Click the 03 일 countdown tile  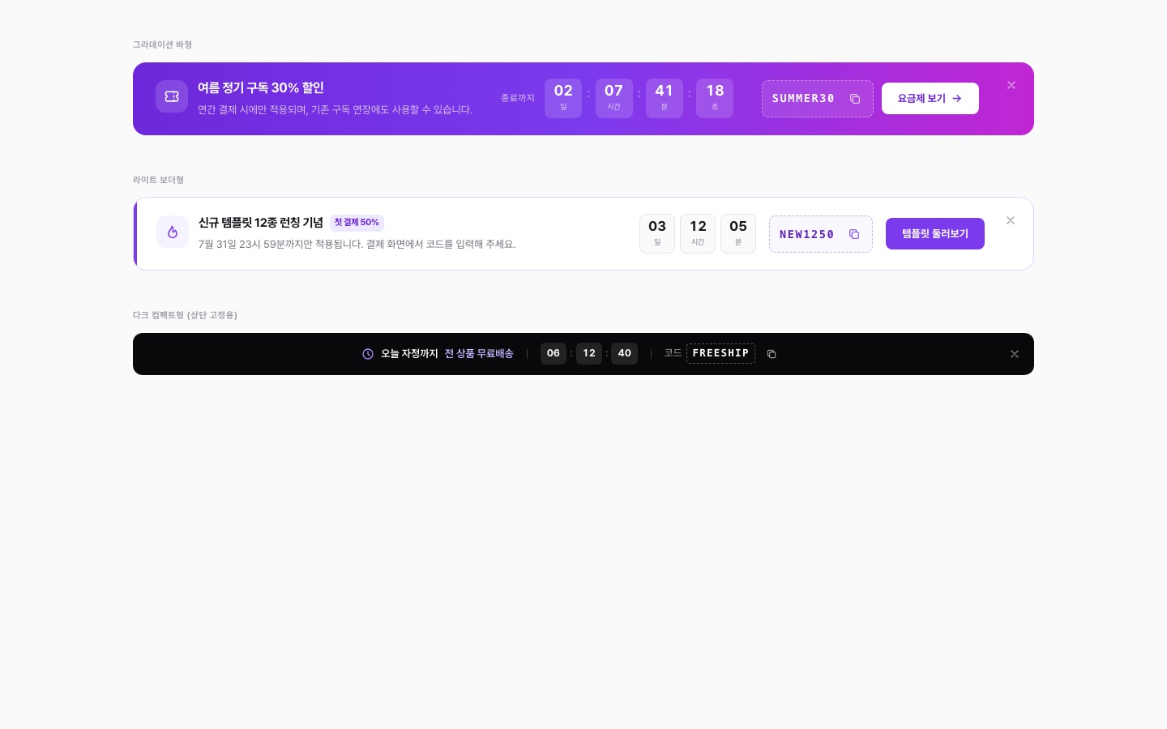click(x=657, y=234)
